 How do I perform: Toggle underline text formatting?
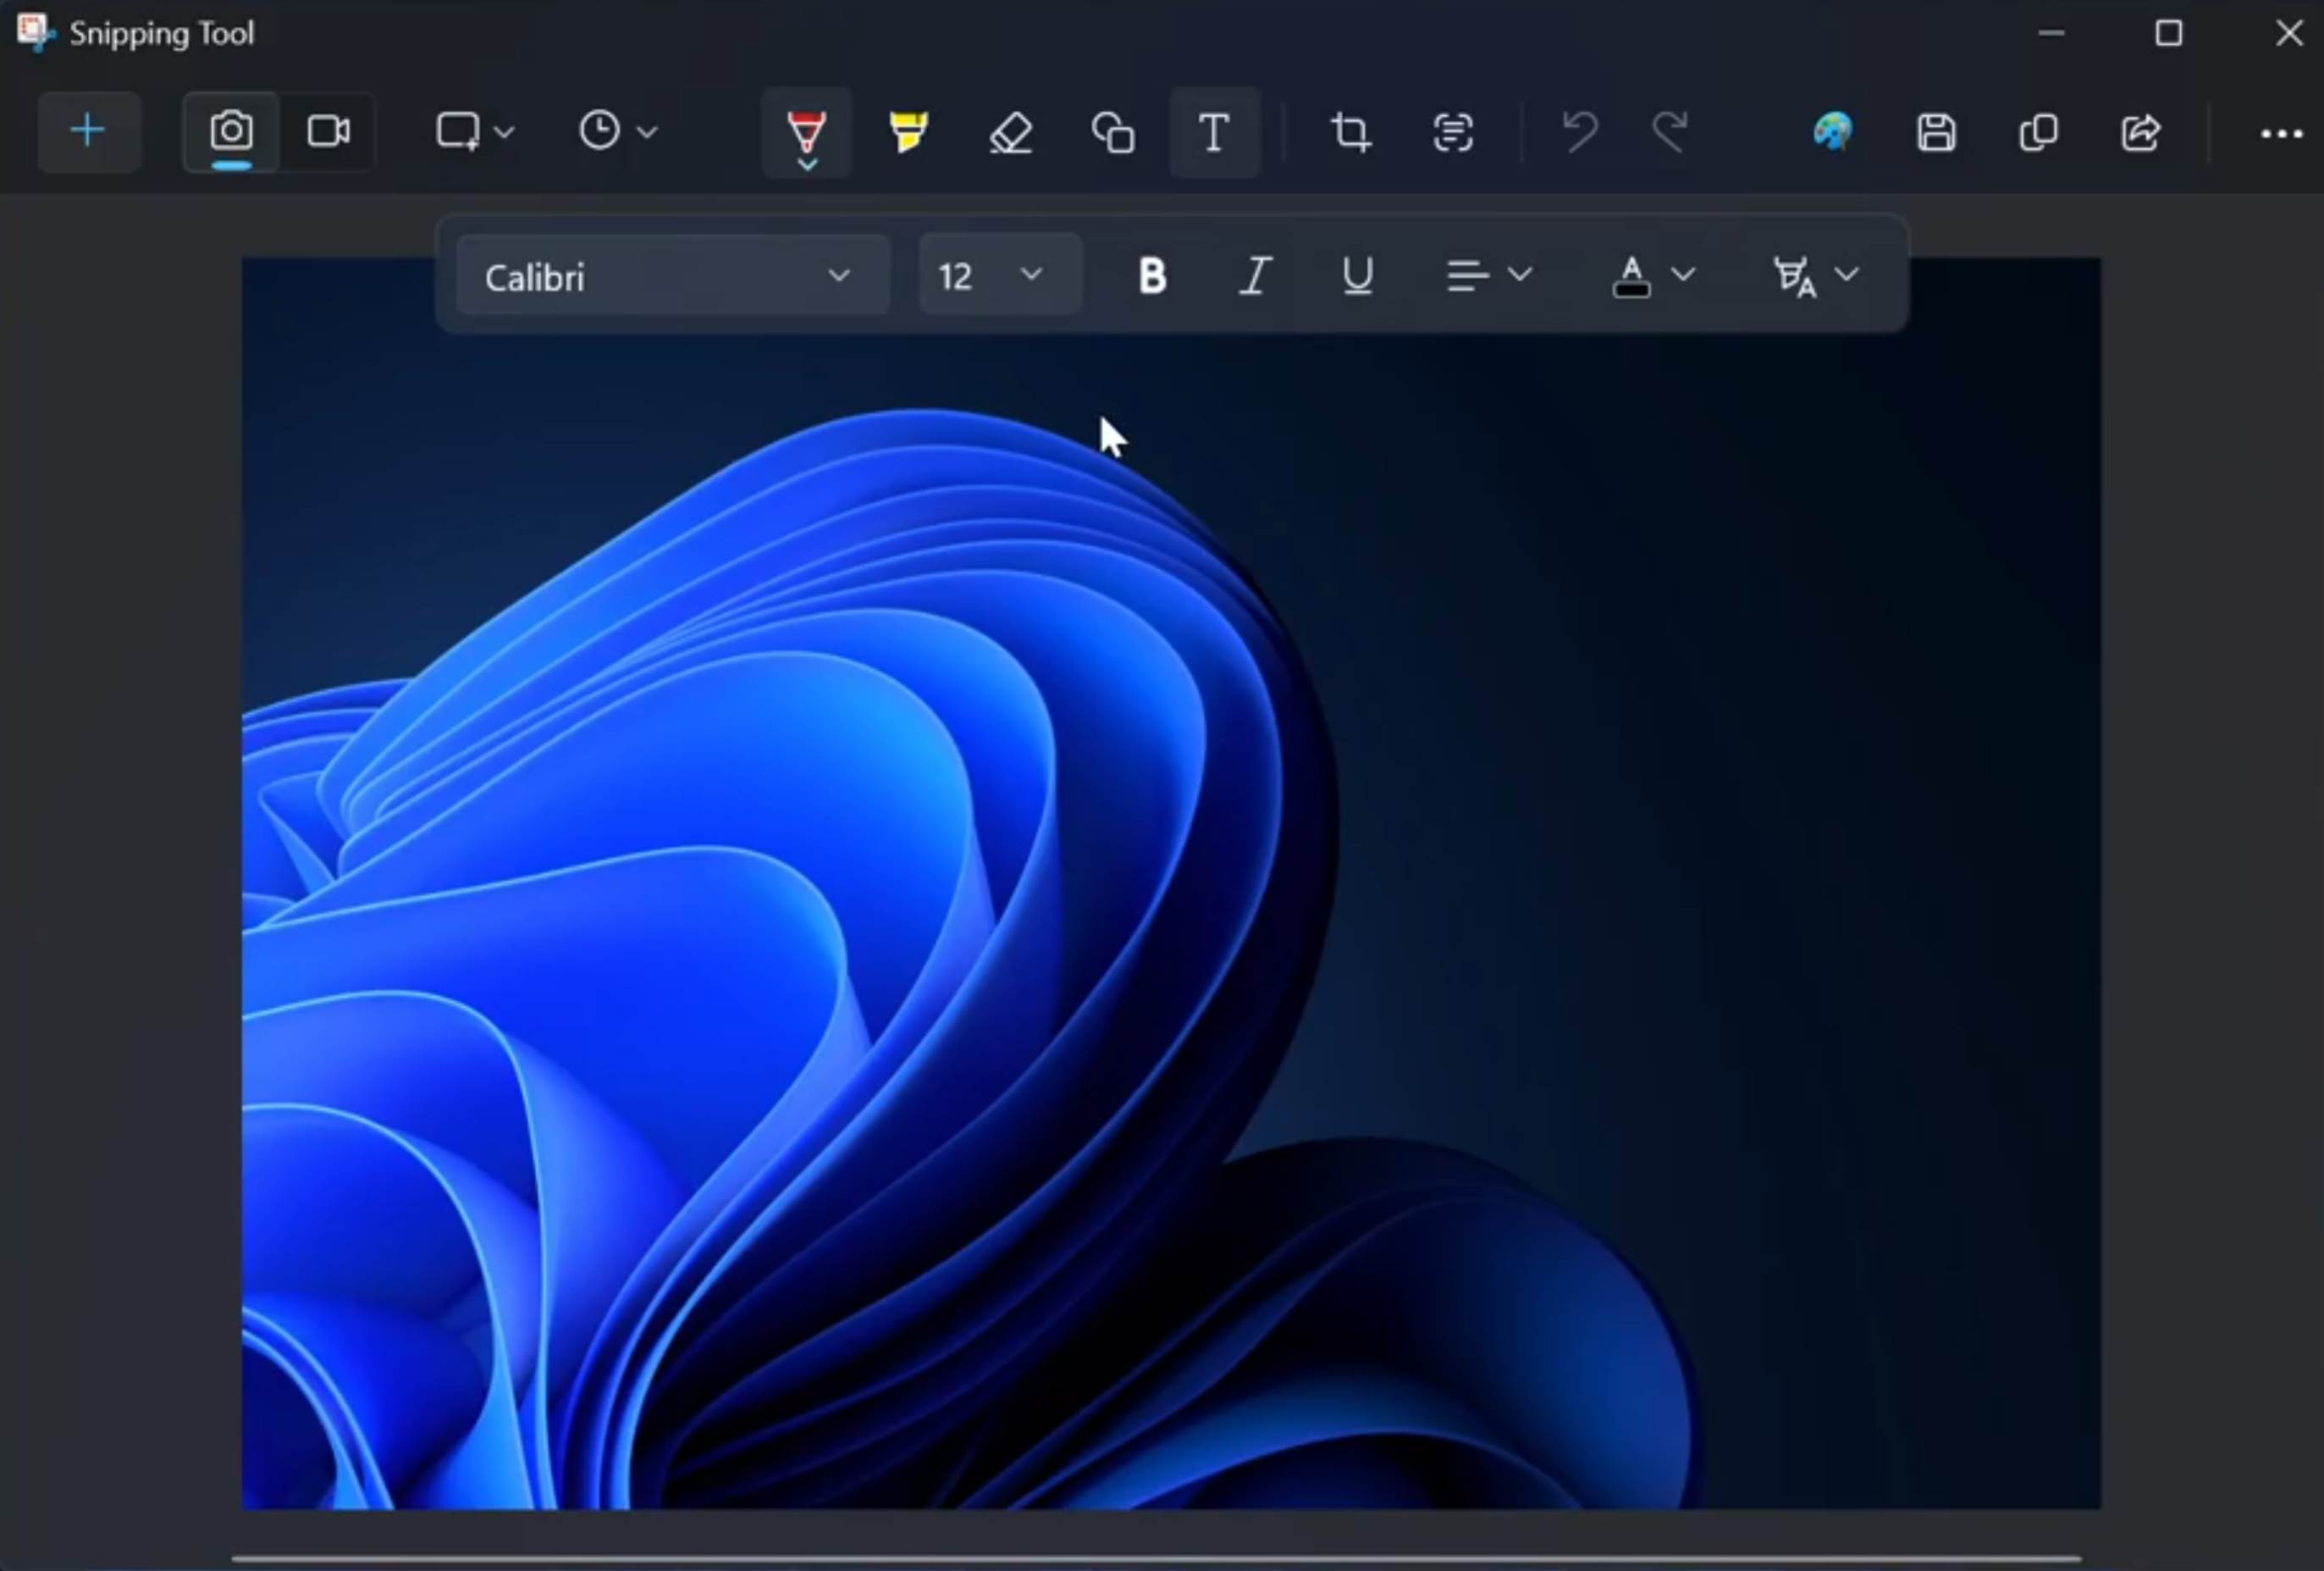pyautogui.click(x=1357, y=274)
